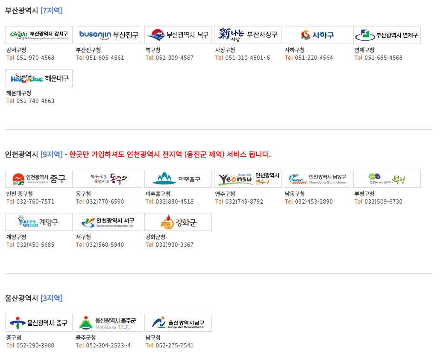Click the 부산광역시 [7지역] heading
Screen dimensions: 440x353
(x=34, y=11)
